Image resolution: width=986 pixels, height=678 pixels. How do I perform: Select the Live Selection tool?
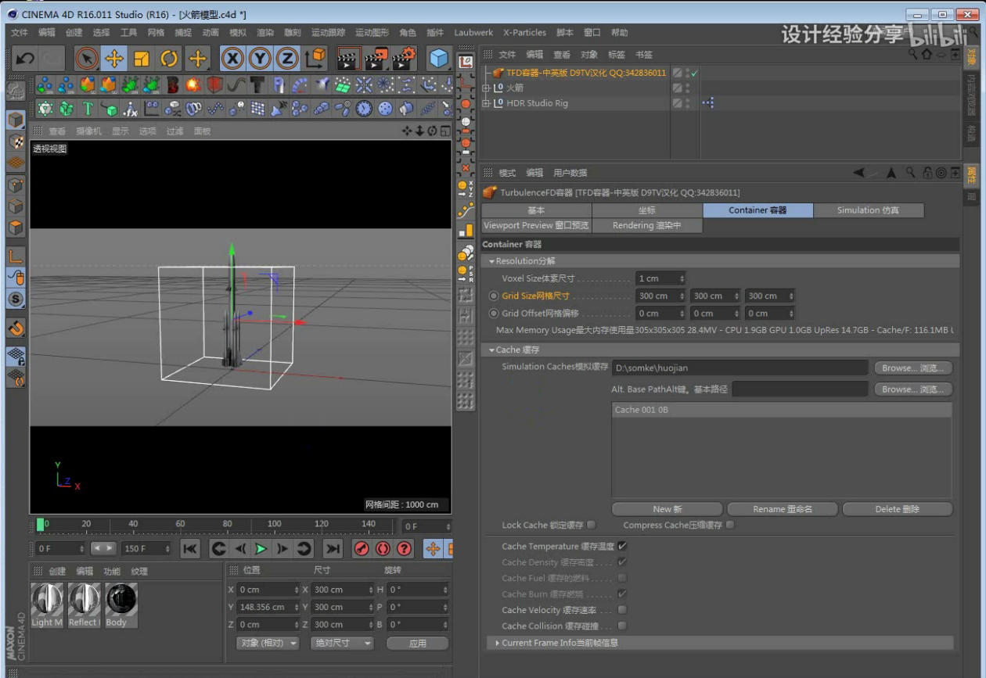pyautogui.click(x=87, y=59)
